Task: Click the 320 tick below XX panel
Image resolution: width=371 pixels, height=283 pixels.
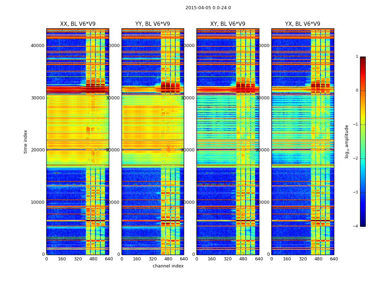Action: (x=78, y=259)
